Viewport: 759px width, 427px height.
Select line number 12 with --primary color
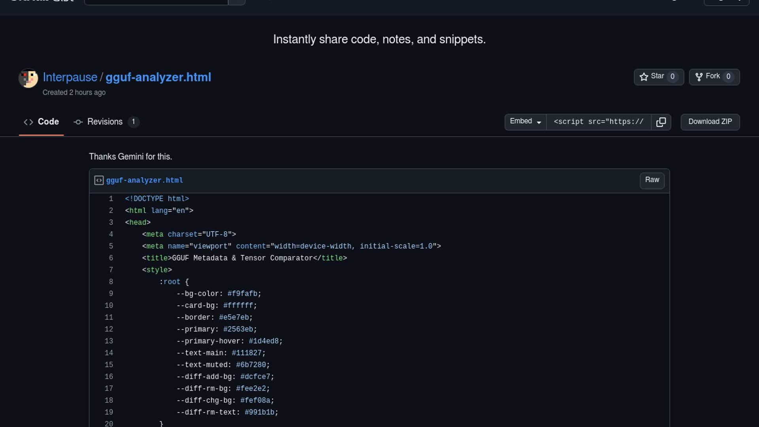pos(109,329)
